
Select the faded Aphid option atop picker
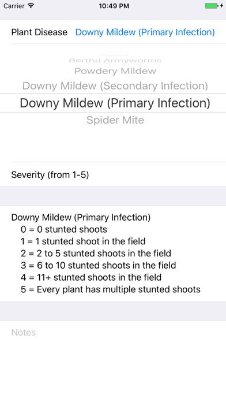[x=115, y=55]
